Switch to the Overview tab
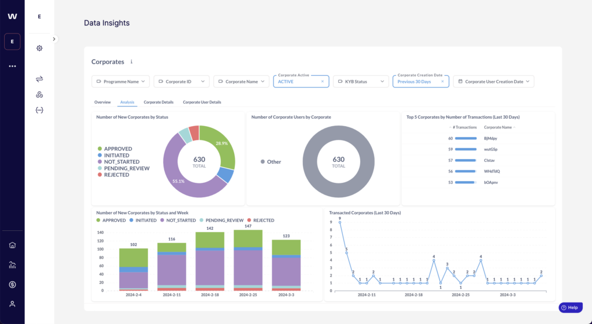592x324 pixels. 102,102
